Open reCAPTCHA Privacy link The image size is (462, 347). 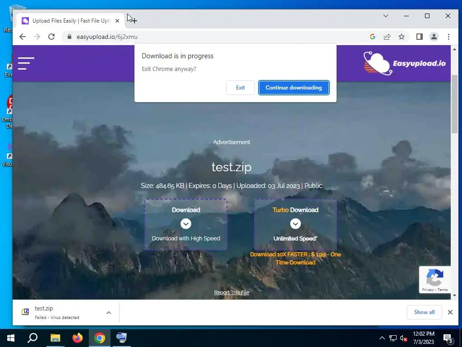[x=428, y=290]
